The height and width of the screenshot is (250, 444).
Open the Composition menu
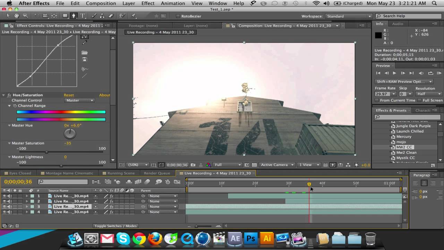(x=101, y=3)
